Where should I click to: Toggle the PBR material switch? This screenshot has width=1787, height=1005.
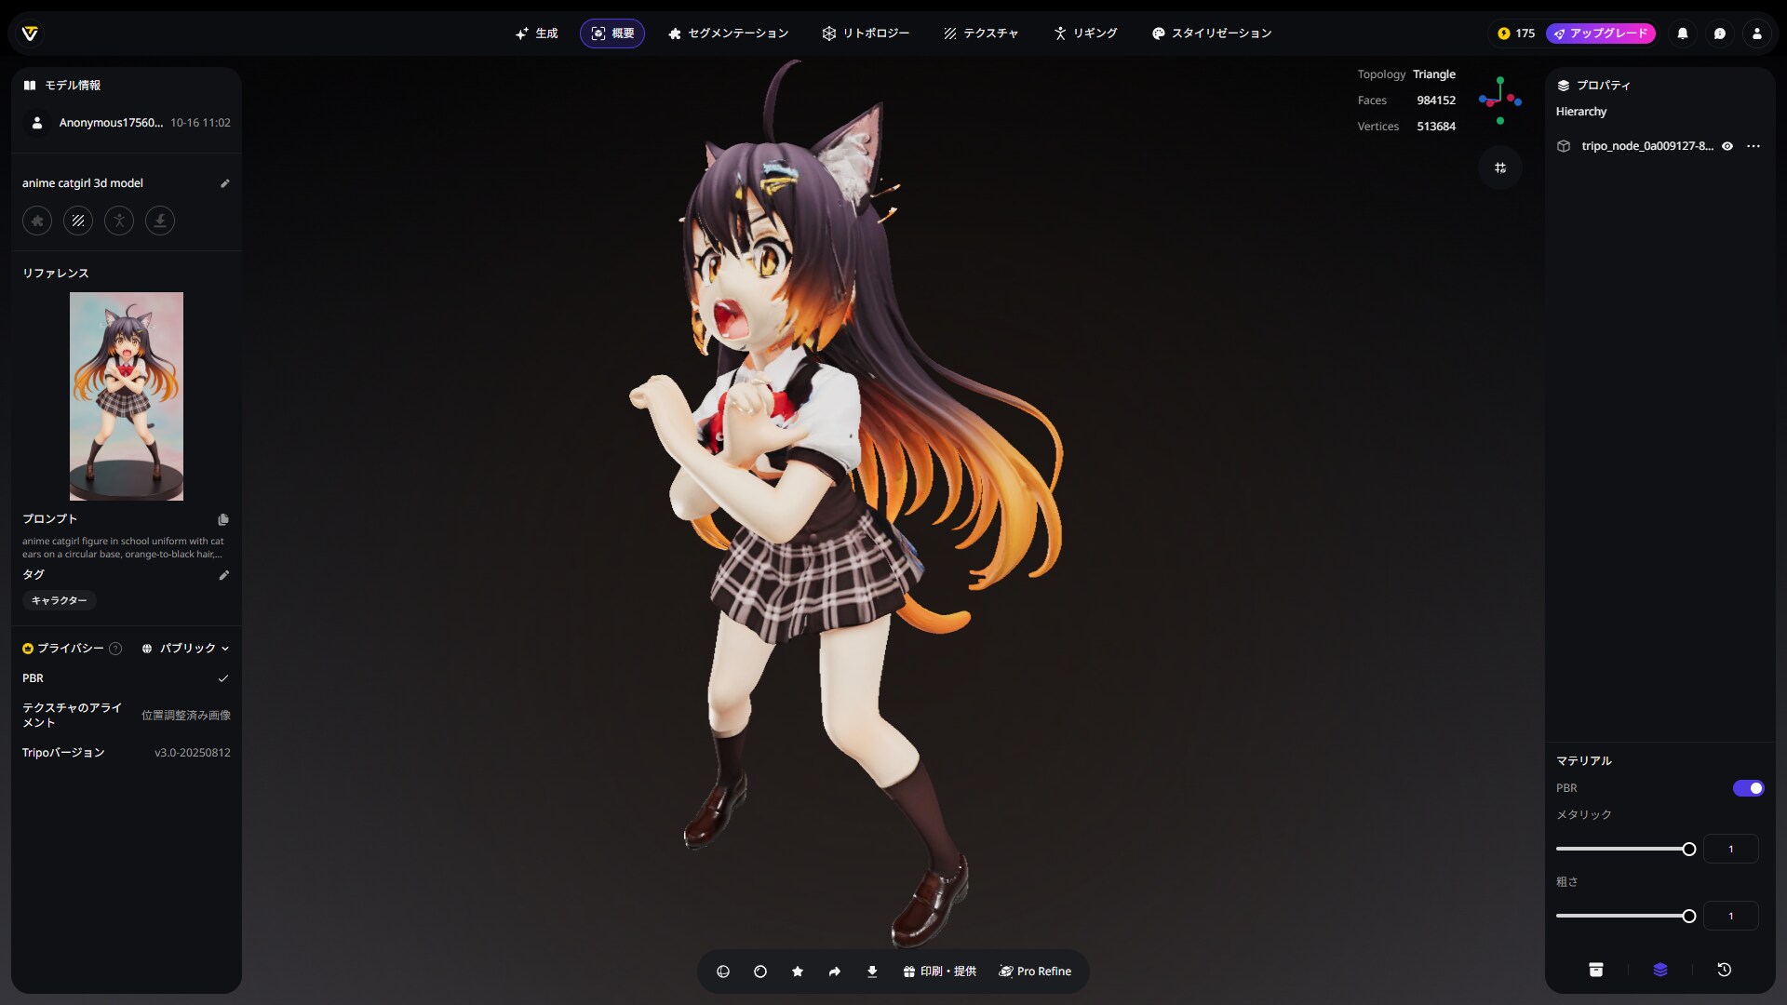(1748, 788)
